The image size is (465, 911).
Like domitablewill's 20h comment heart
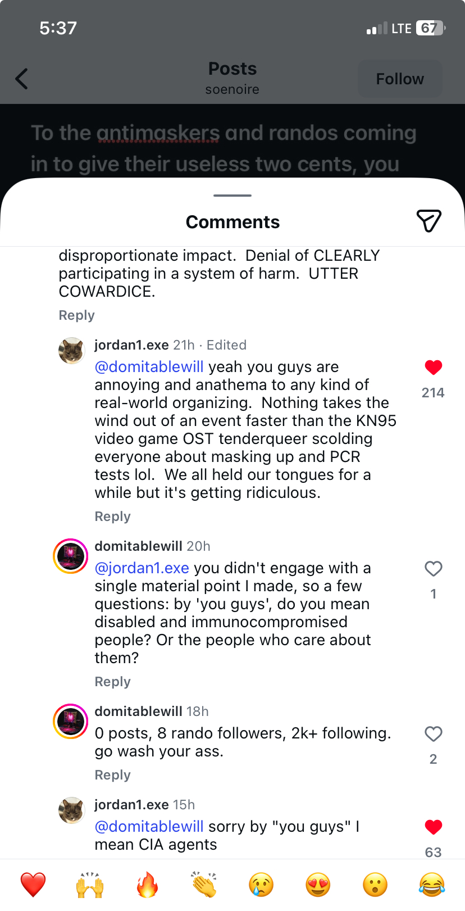433,569
